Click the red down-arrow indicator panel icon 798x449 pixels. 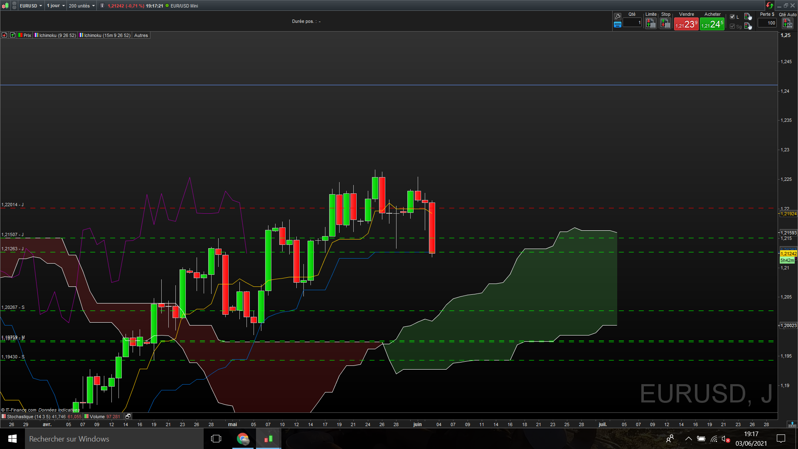point(5,35)
